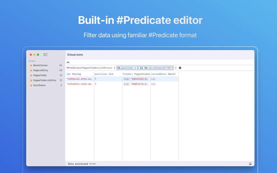Click the id: String column header

pos(74,74)
